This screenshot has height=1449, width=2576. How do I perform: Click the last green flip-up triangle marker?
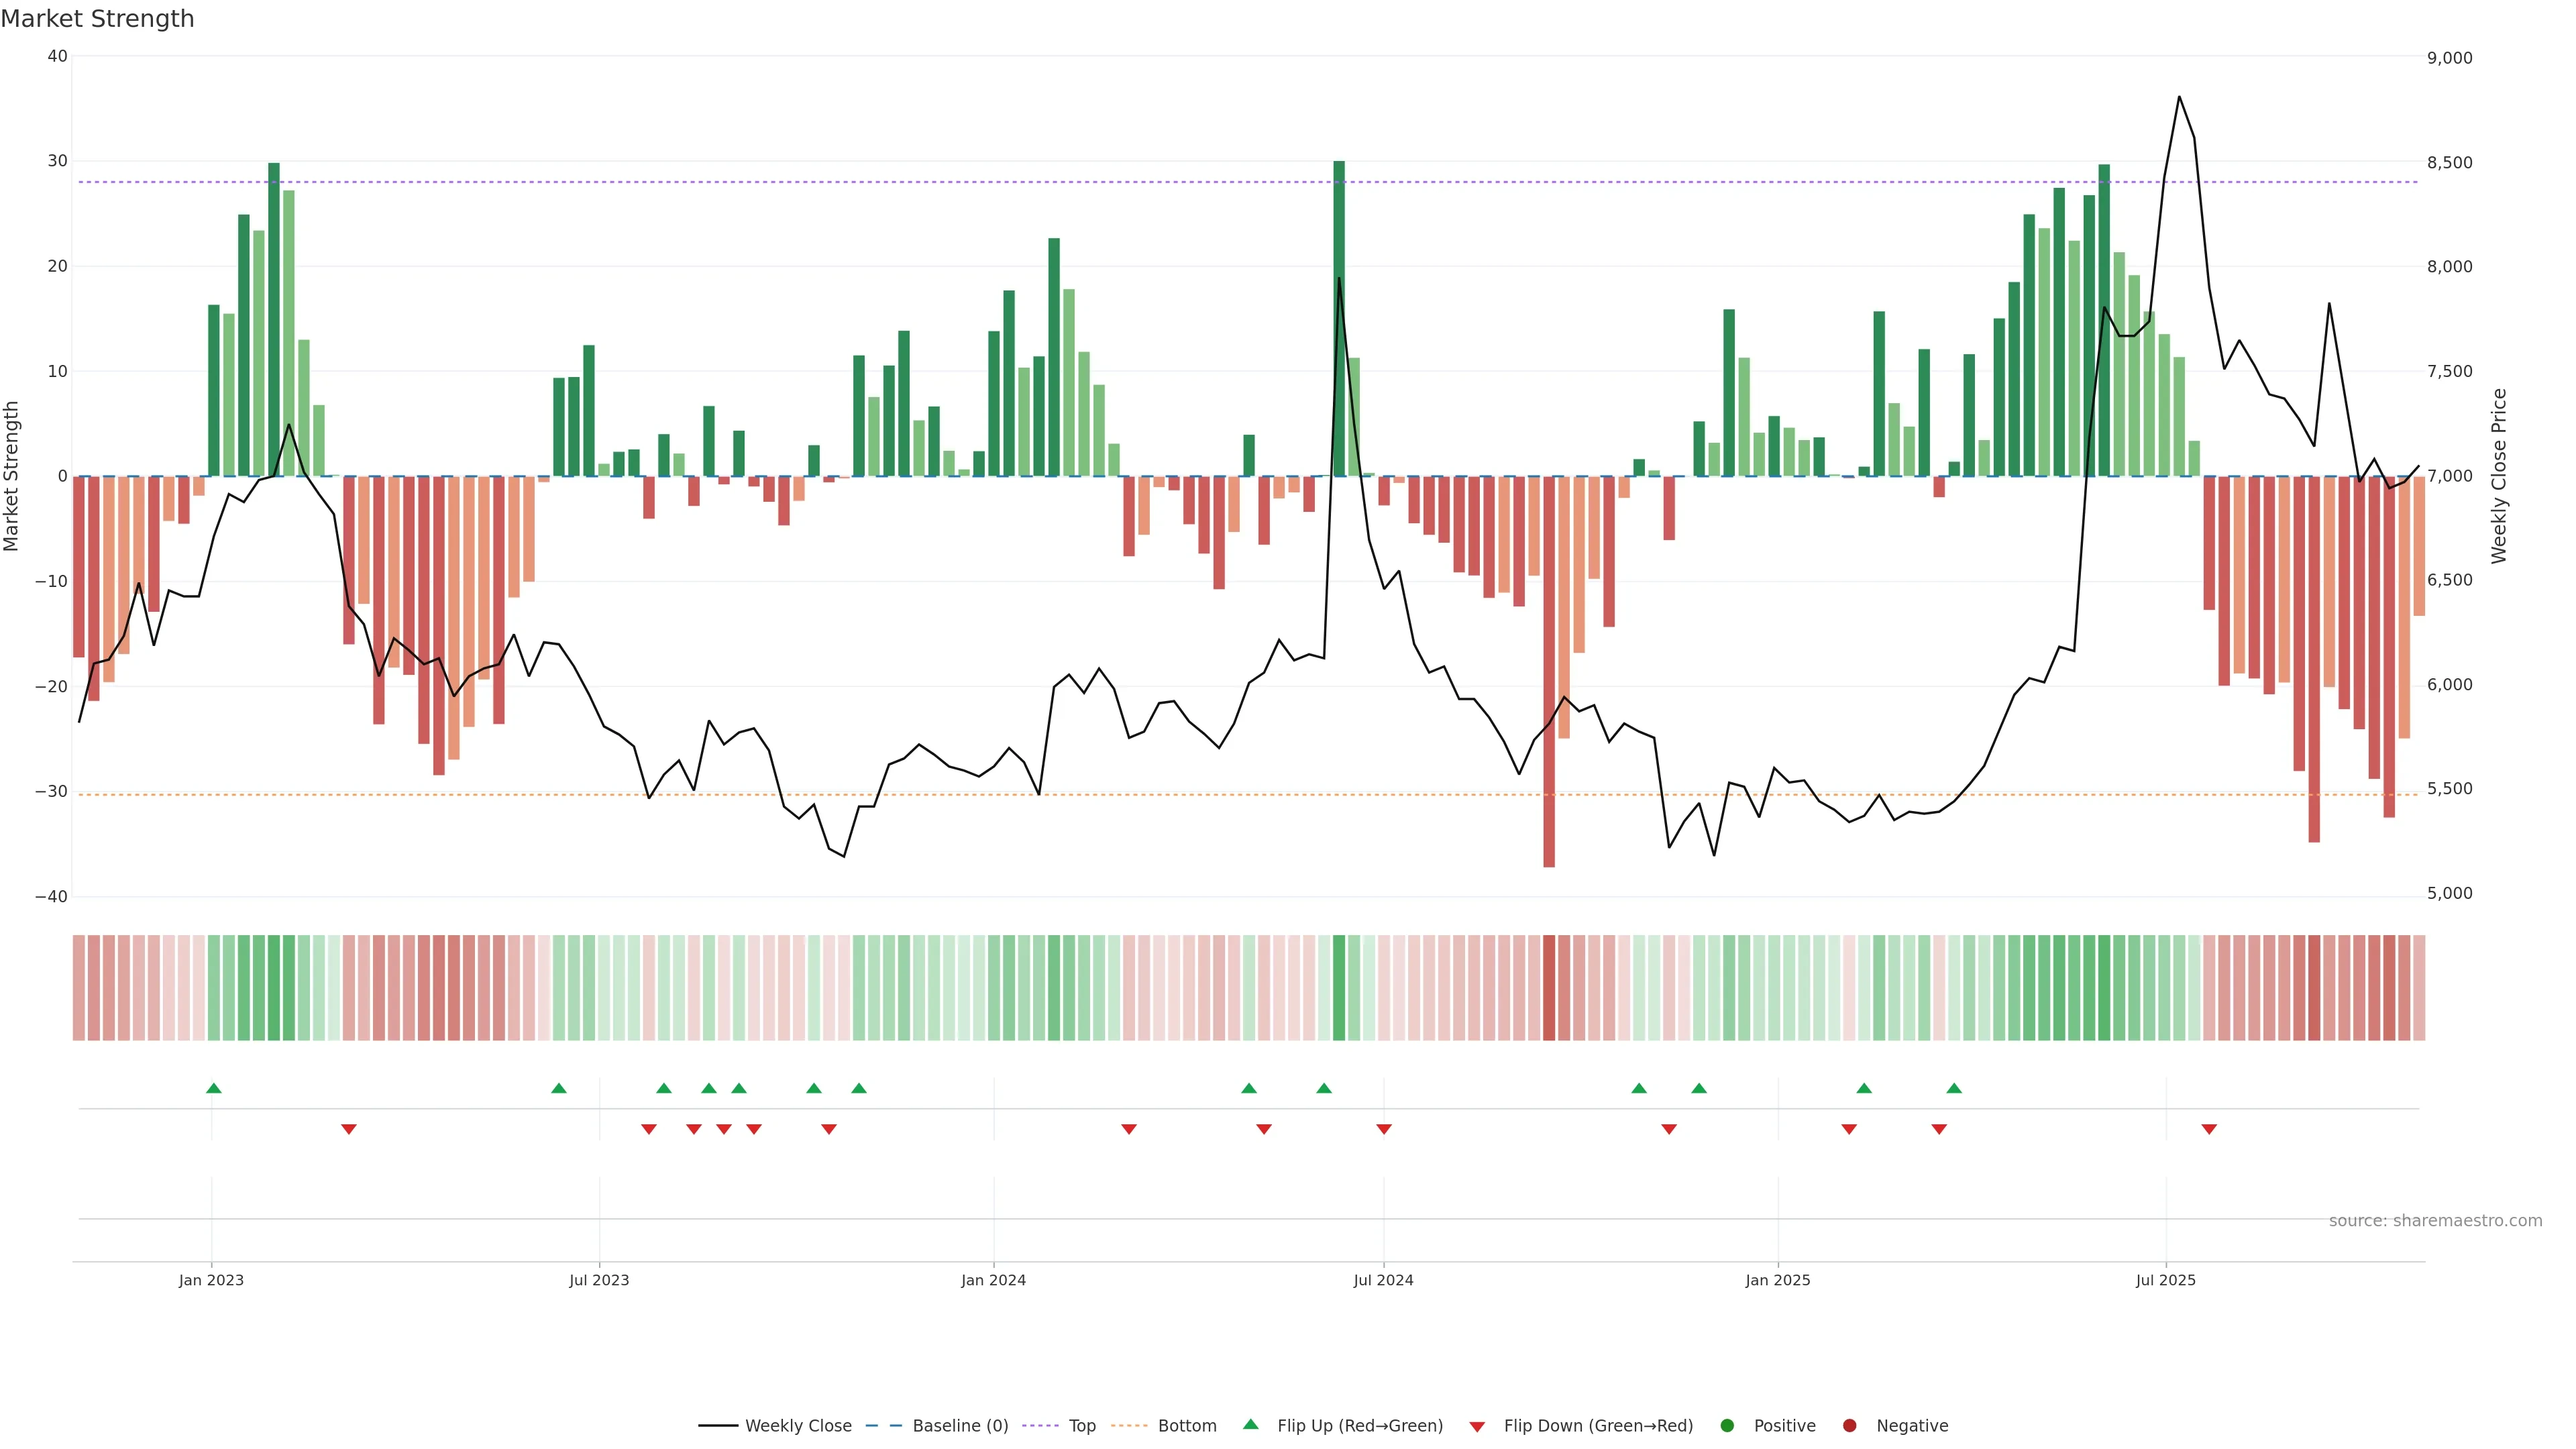click(x=1954, y=1088)
